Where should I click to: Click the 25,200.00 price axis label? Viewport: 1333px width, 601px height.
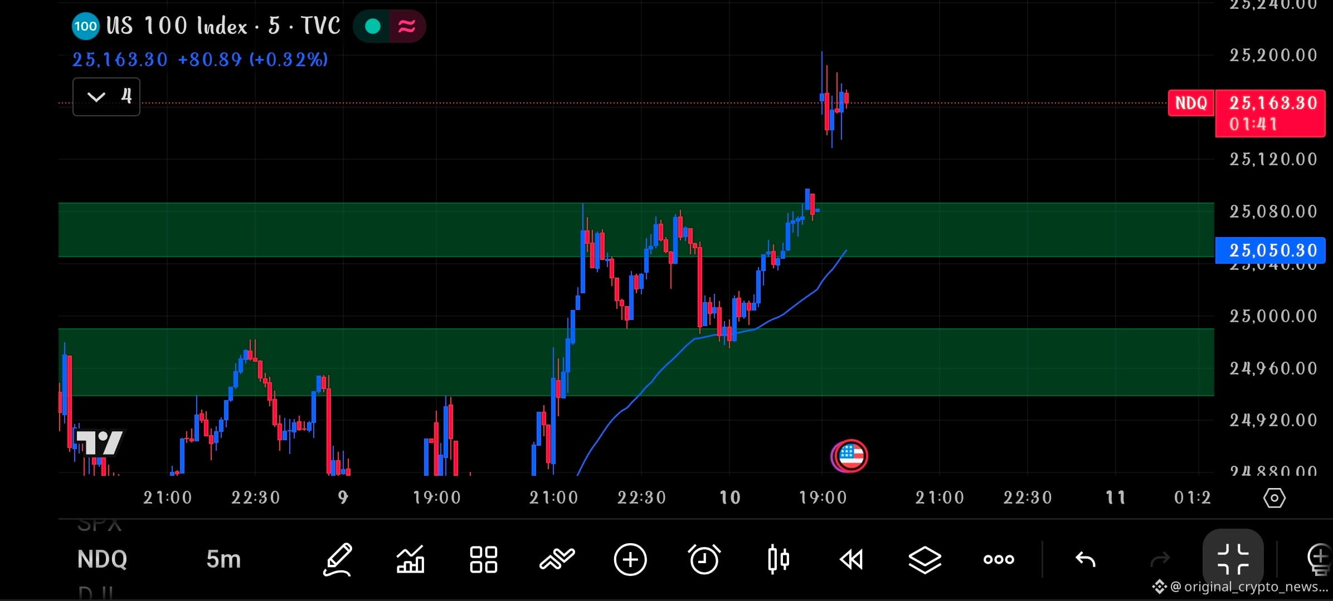tap(1273, 55)
